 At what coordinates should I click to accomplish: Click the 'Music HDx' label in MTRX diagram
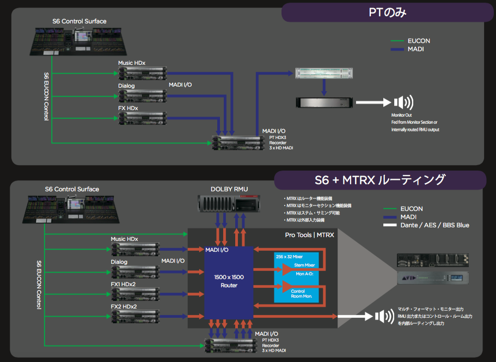click(x=124, y=239)
